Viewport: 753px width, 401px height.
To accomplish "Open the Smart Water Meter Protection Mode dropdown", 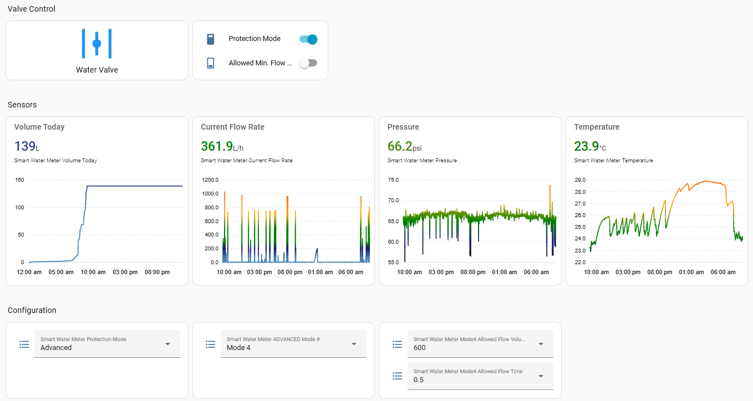I will click(107, 344).
